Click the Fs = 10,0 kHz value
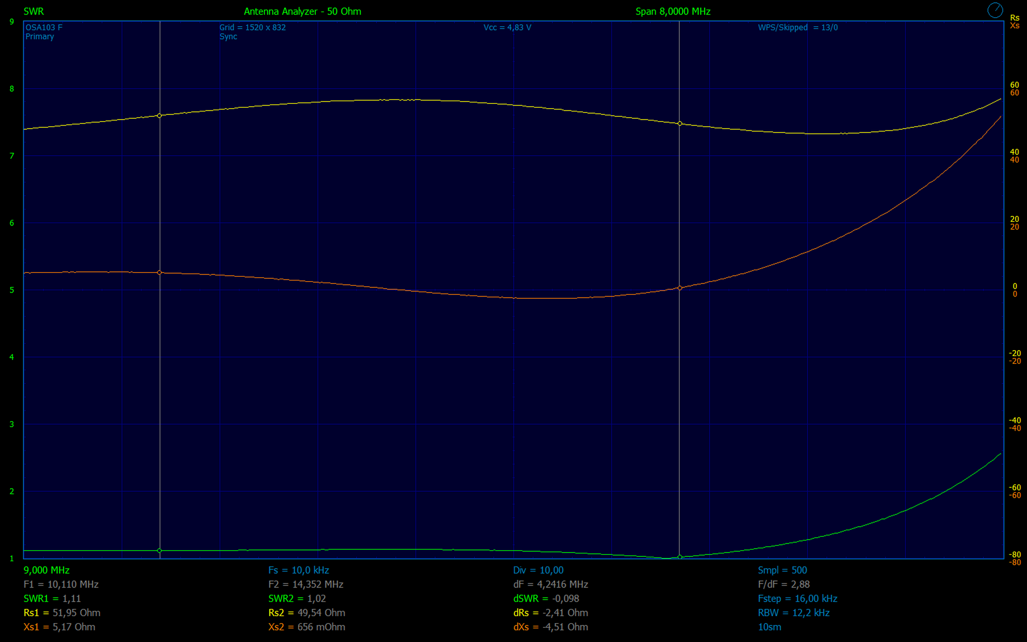 pos(298,570)
